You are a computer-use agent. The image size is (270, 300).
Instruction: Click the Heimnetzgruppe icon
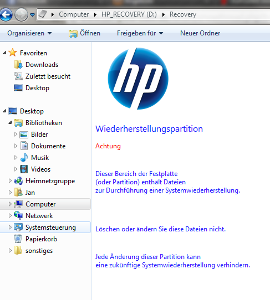pyautogui.click(x=18, y=181)
